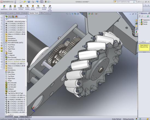The height and width of the screenshot is (120, 150).
Task: Switch to Office Products tab
Action: pyautogui.click(x=45, y=13)
